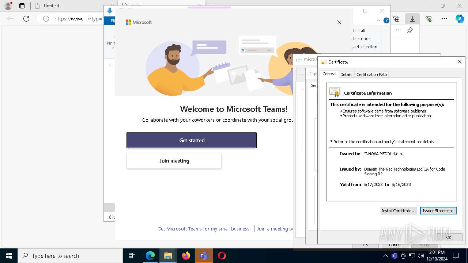Open the taskbar clock and date
This screenshot has height=263, width=468.
pos(437,256)
